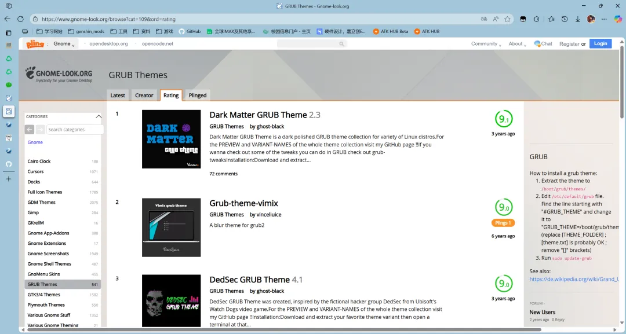
Task: Click the Dark Matter theme thumbnail
Action: 171,139
